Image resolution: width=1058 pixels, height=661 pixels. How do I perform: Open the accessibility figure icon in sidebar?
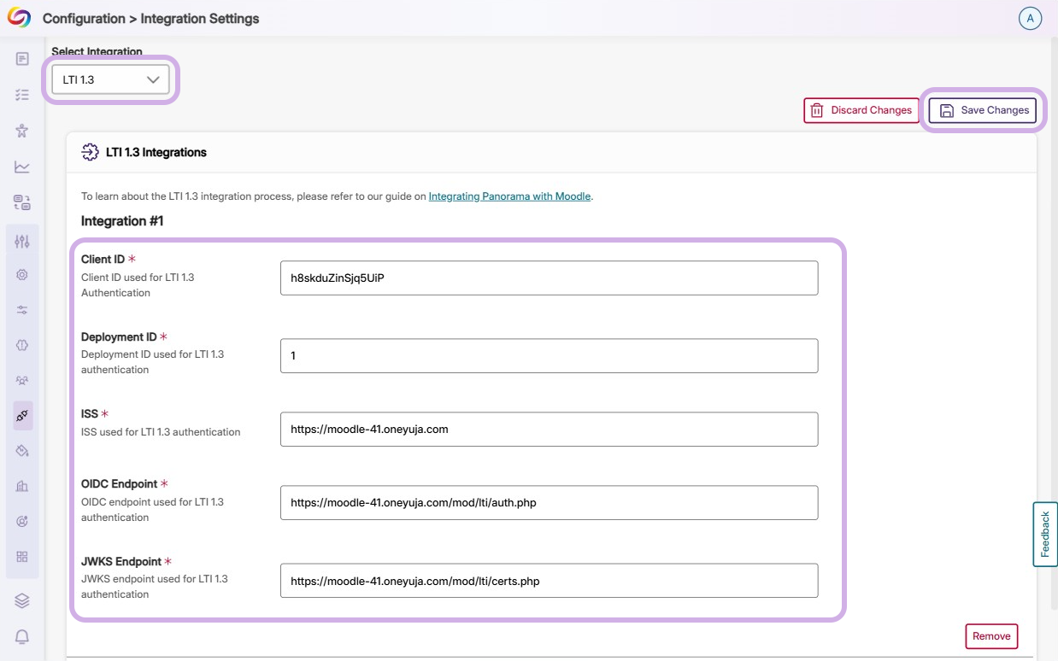22,131
